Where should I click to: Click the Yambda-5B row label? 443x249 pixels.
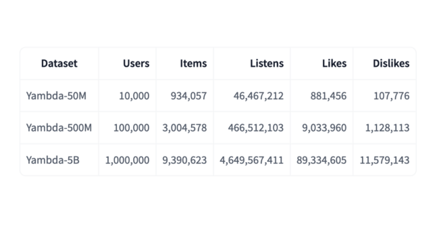53,161
